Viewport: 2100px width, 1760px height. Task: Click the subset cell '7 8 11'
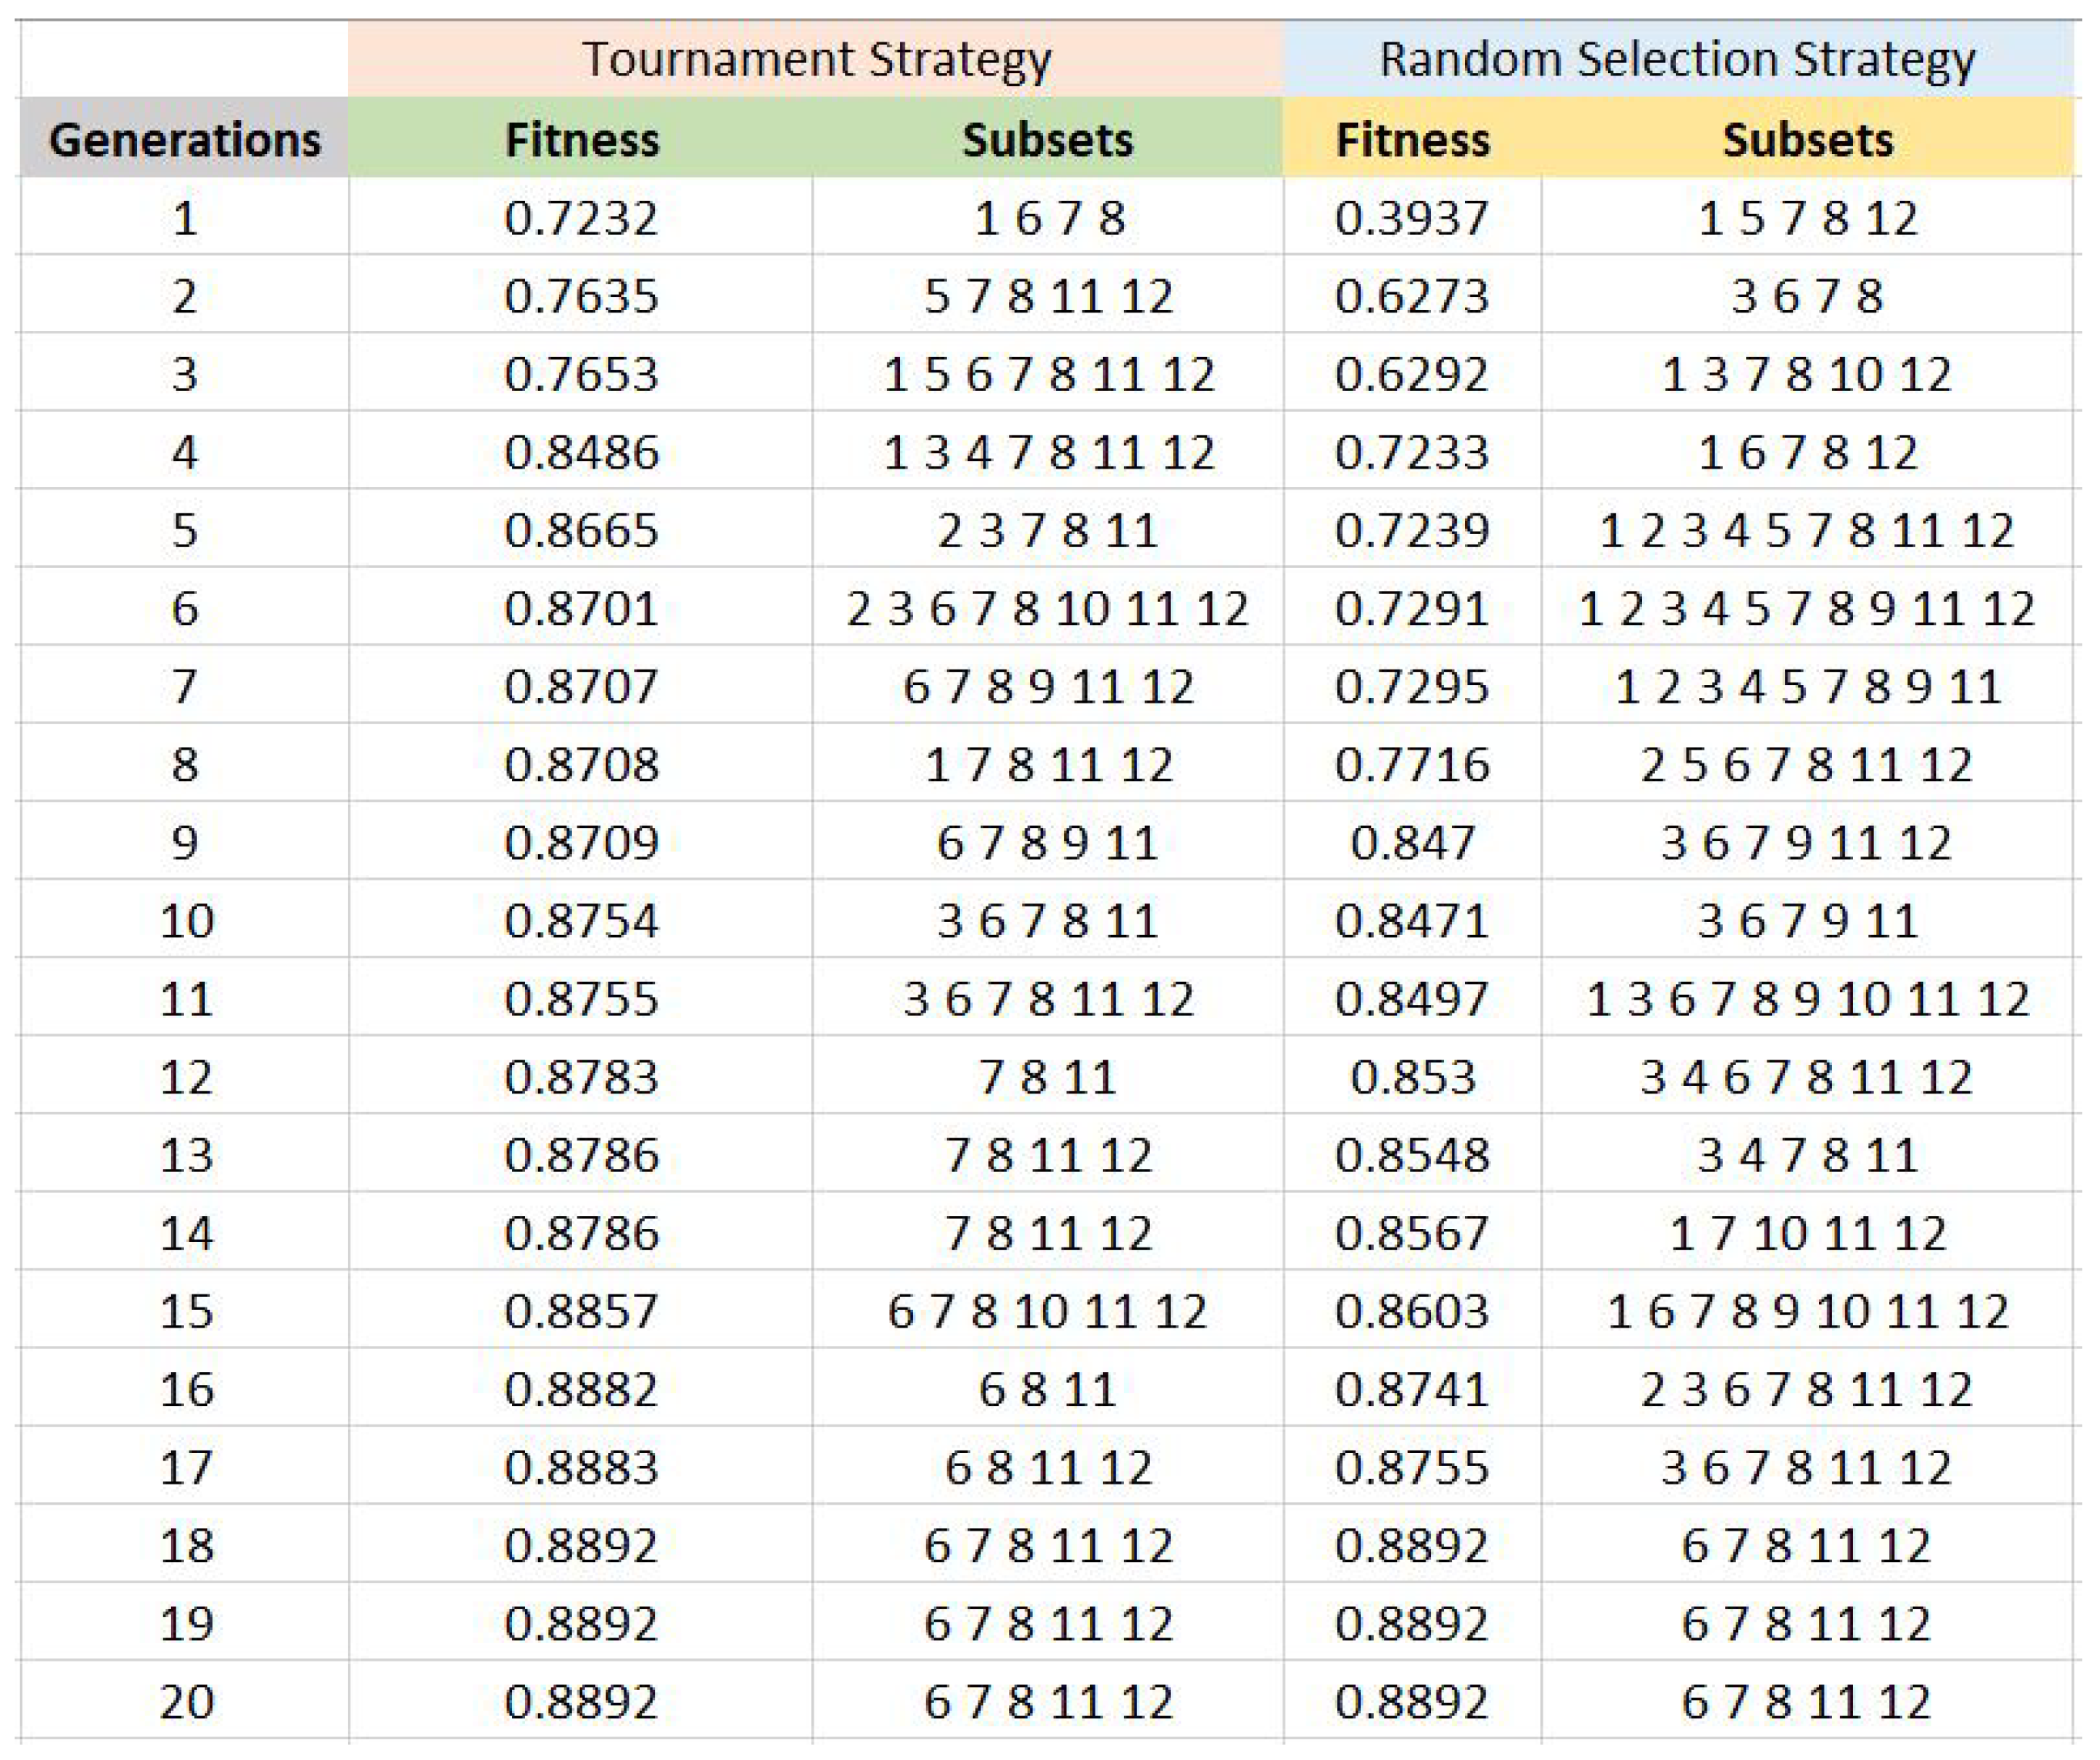1047,1077
